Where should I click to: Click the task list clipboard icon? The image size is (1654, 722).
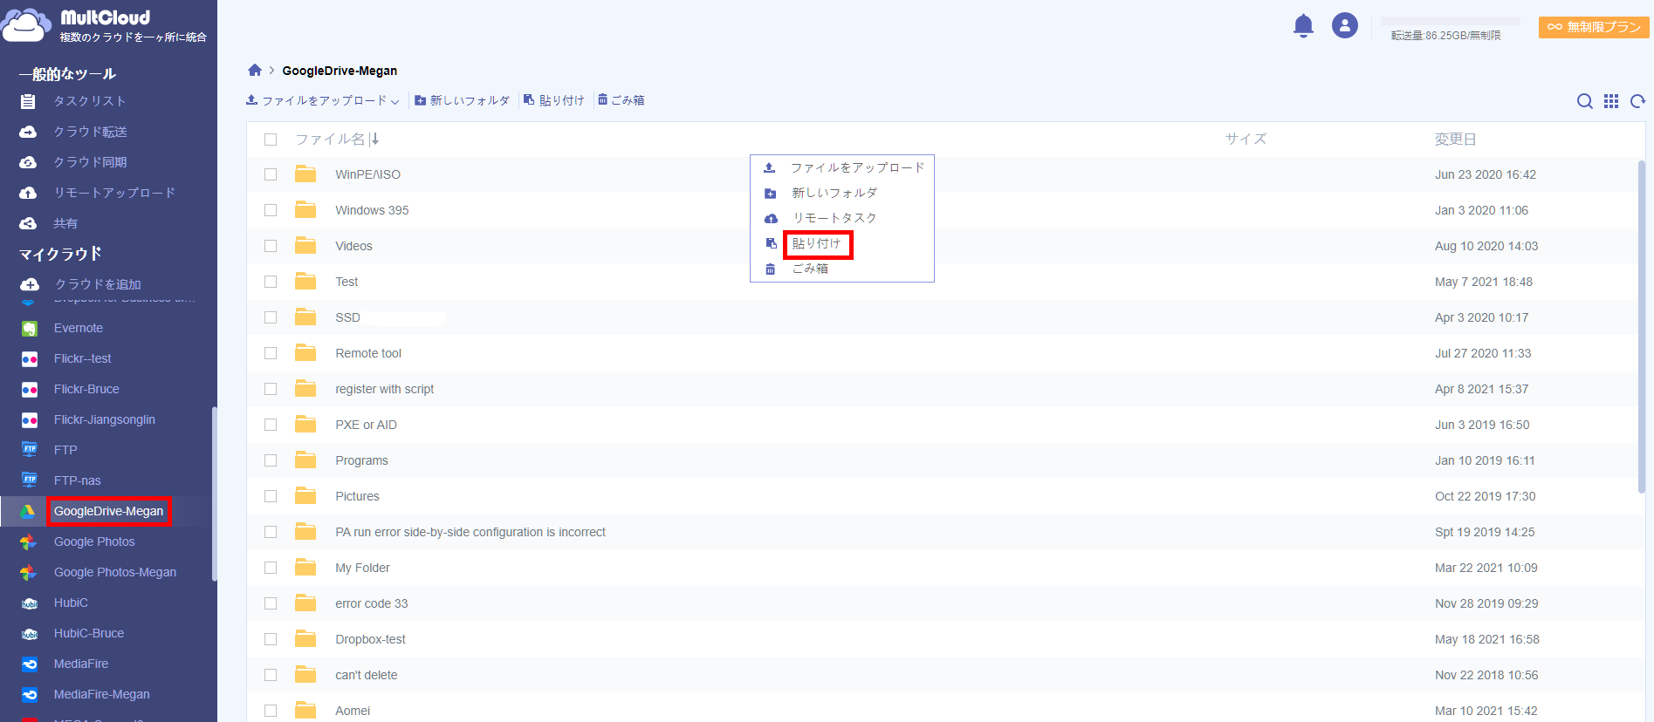pyautogui.click(x=28, y=101)
